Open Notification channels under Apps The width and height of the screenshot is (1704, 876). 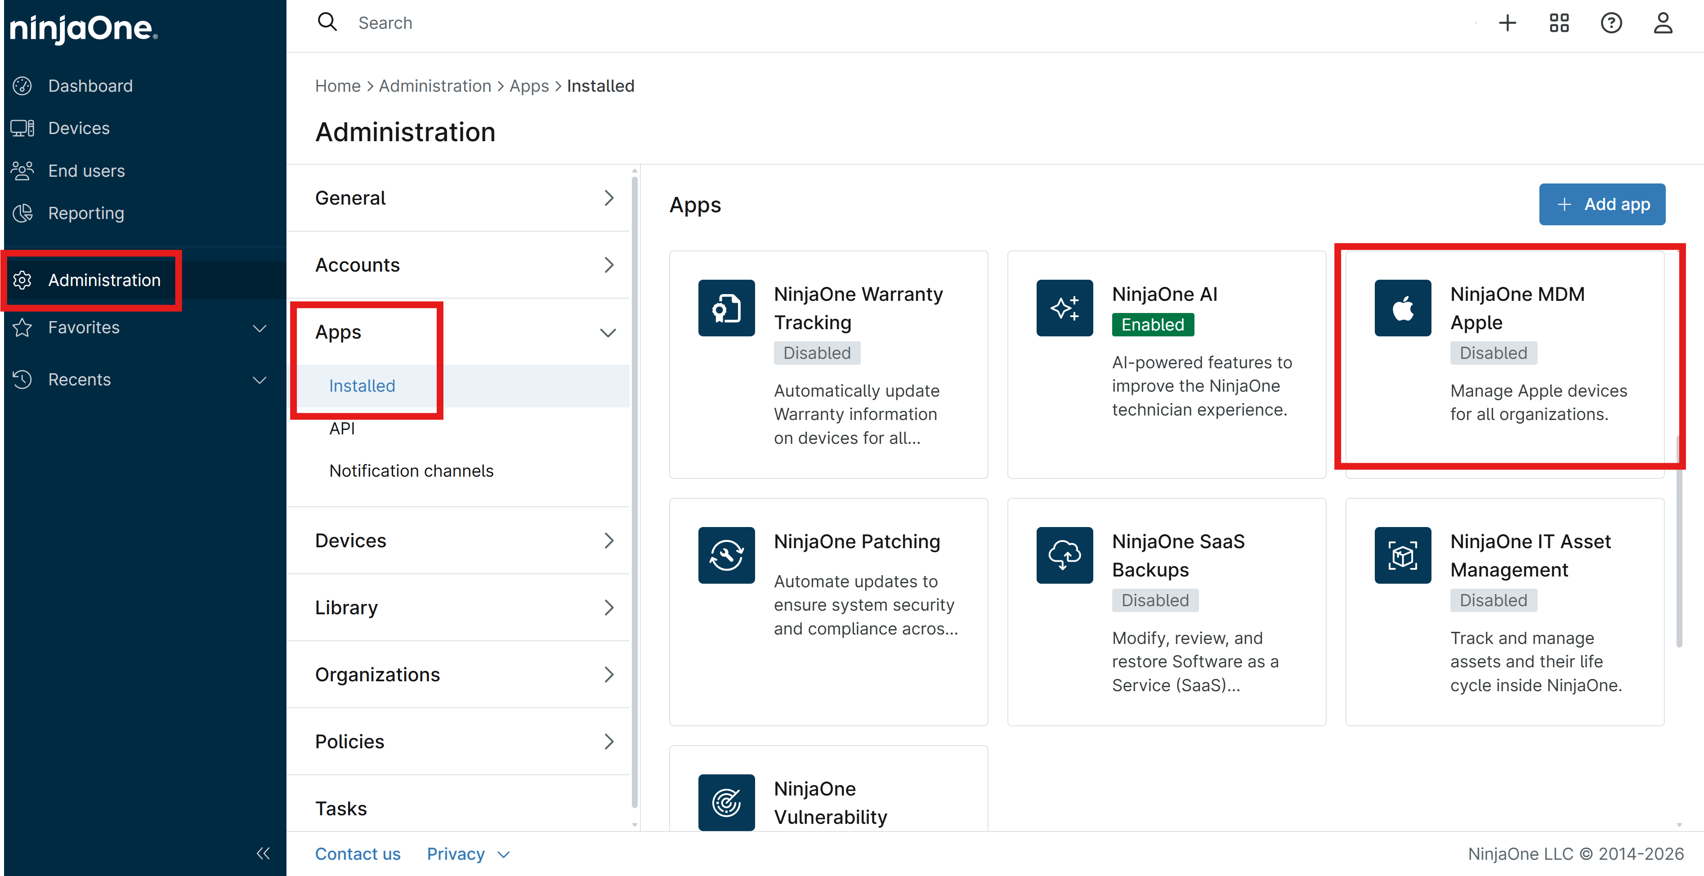(x=411, y=470)
